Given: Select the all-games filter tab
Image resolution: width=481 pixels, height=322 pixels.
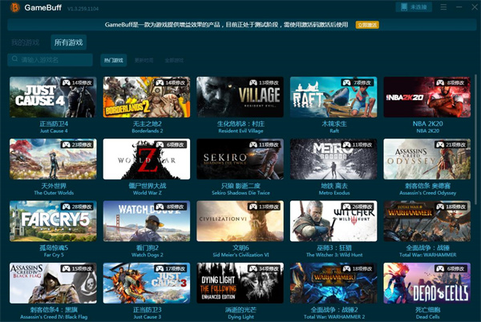Looking at the screenshot, I should [x=174, y=60].
